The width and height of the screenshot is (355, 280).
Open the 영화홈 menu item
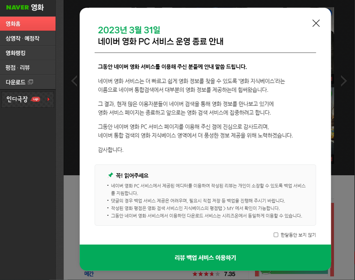13,24
